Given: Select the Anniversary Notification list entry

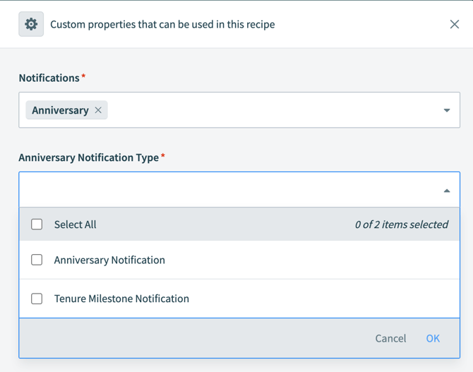Looking at the screenshot, I should (x=109, y=260).
